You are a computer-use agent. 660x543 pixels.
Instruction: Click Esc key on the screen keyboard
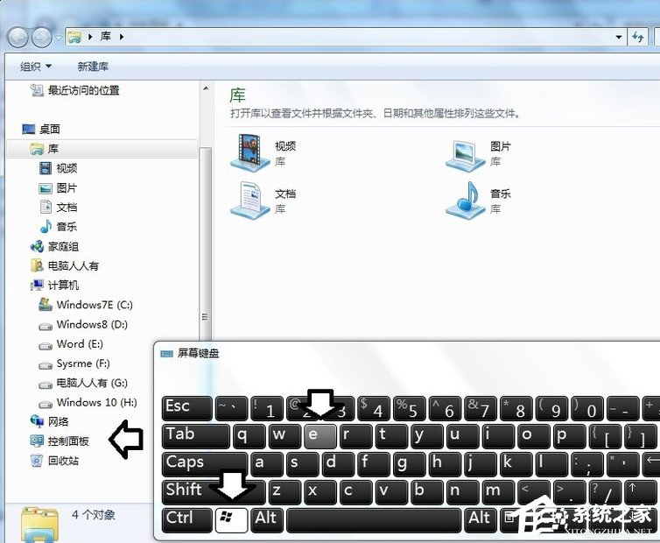187,408
